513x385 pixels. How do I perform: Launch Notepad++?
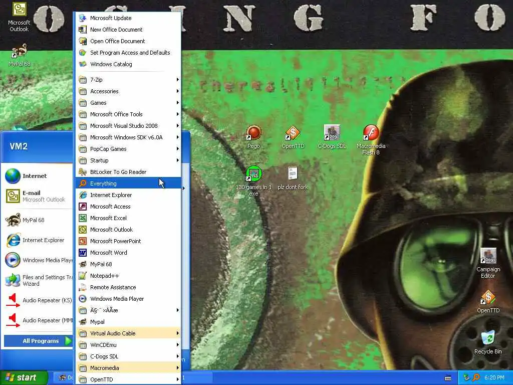point(128,276)
